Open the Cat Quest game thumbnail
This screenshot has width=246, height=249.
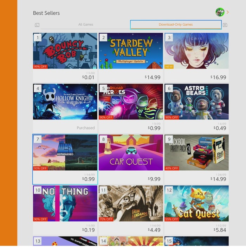click(196, 203)
